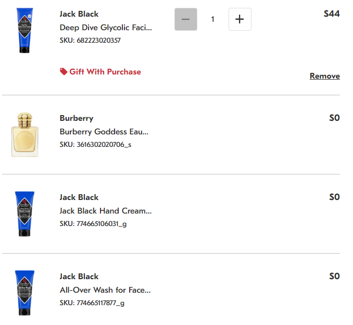Decrease quantity with the minus button
Image resolution: width=353 pixels, height=325 pixels.
tap(186, 19)
